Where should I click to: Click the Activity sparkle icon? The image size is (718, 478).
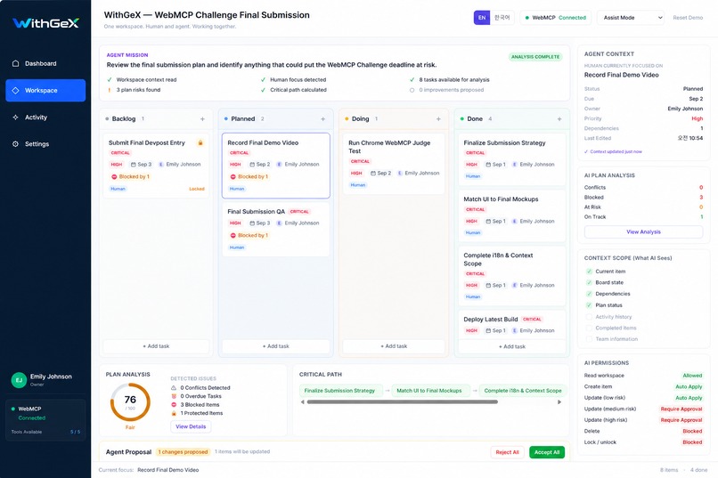click(15, 117)
